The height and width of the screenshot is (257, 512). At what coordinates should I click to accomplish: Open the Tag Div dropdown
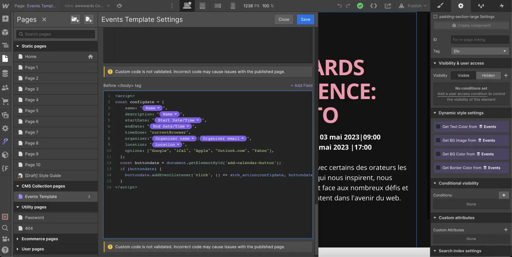click(x=480, y=51)
